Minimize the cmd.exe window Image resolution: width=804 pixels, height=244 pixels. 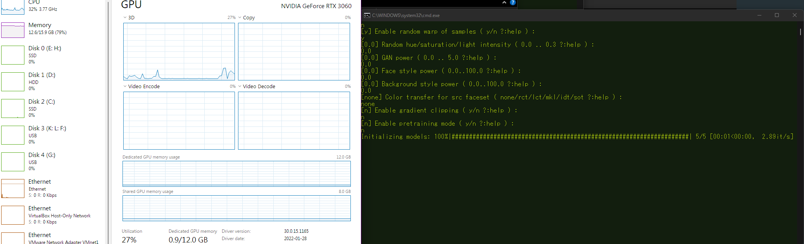pos(759,15)
